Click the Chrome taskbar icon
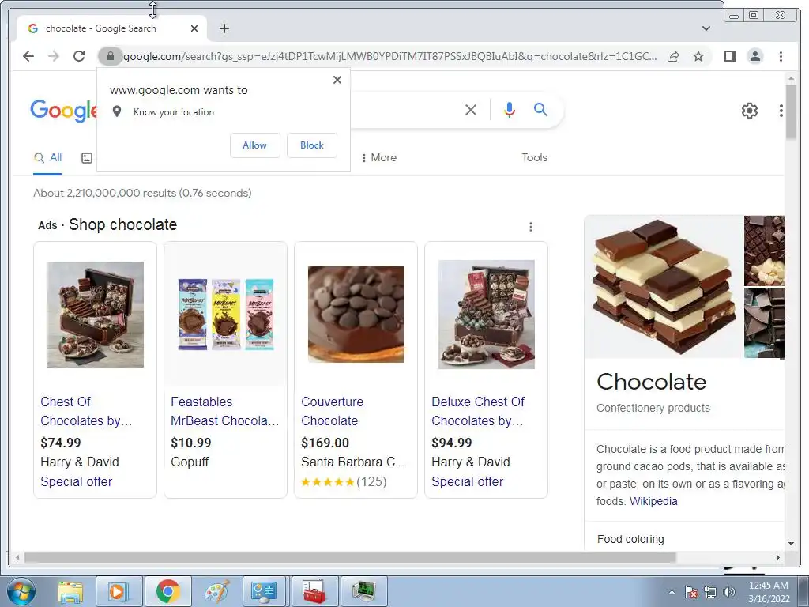This screenshot has height=607, width=809. (x=167, y=591)
